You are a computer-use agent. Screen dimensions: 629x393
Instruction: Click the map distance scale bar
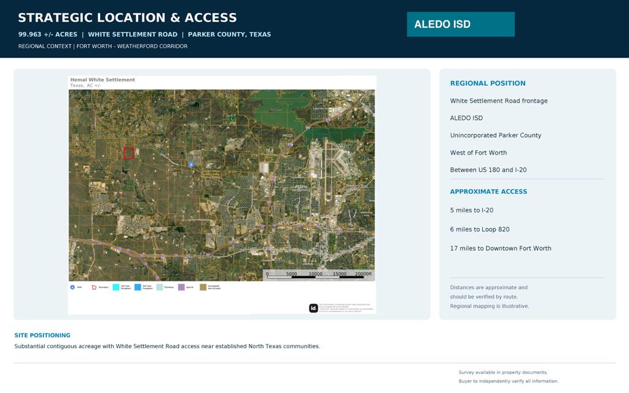[319, 274]
